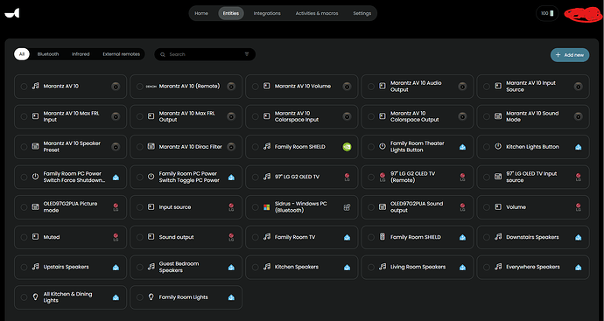Open Marantz AV 10 Colorspace Output entity
The image size is (604, 321).
click(418, 116)
